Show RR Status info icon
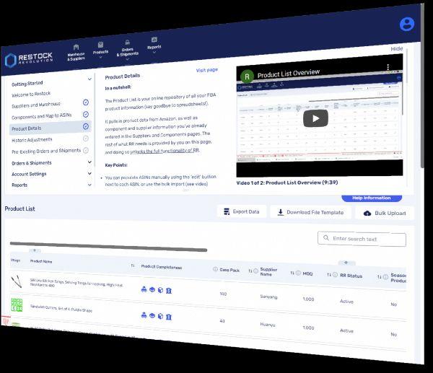Screen dimensions: 433x373 385,277
